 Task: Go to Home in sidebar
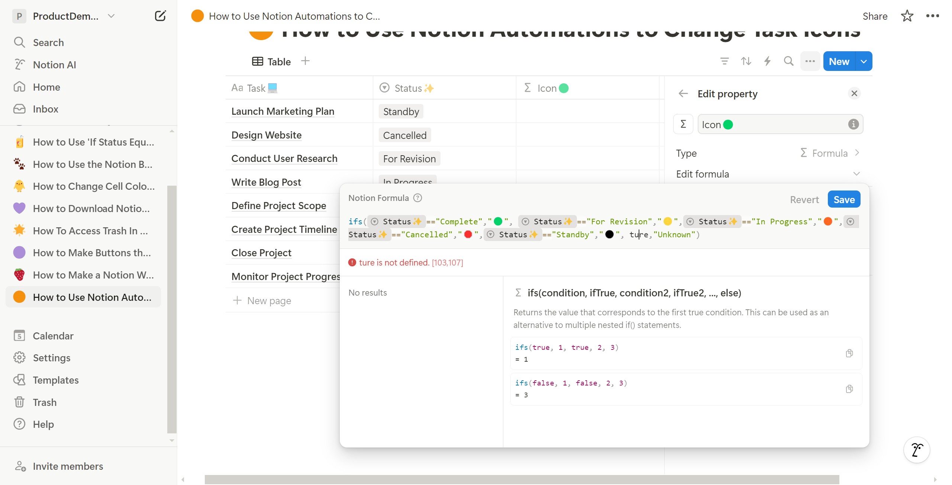click(x=46, y=87)
